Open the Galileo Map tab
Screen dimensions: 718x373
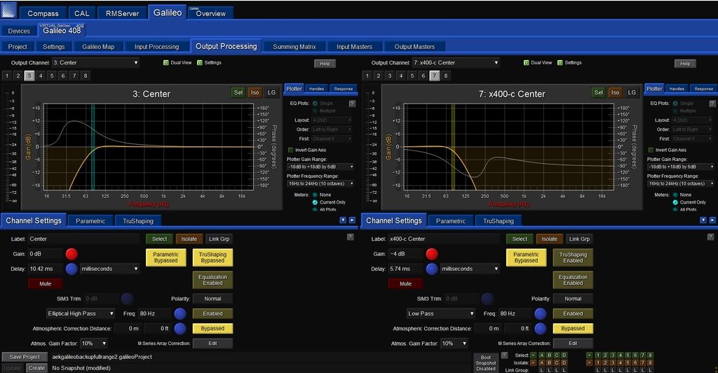(x=98, y=47)
